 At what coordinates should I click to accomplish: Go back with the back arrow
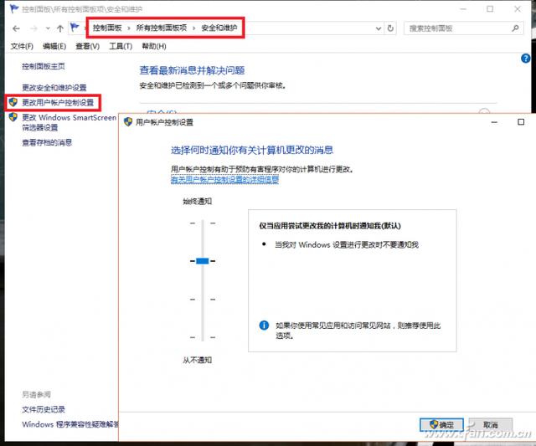16,28
